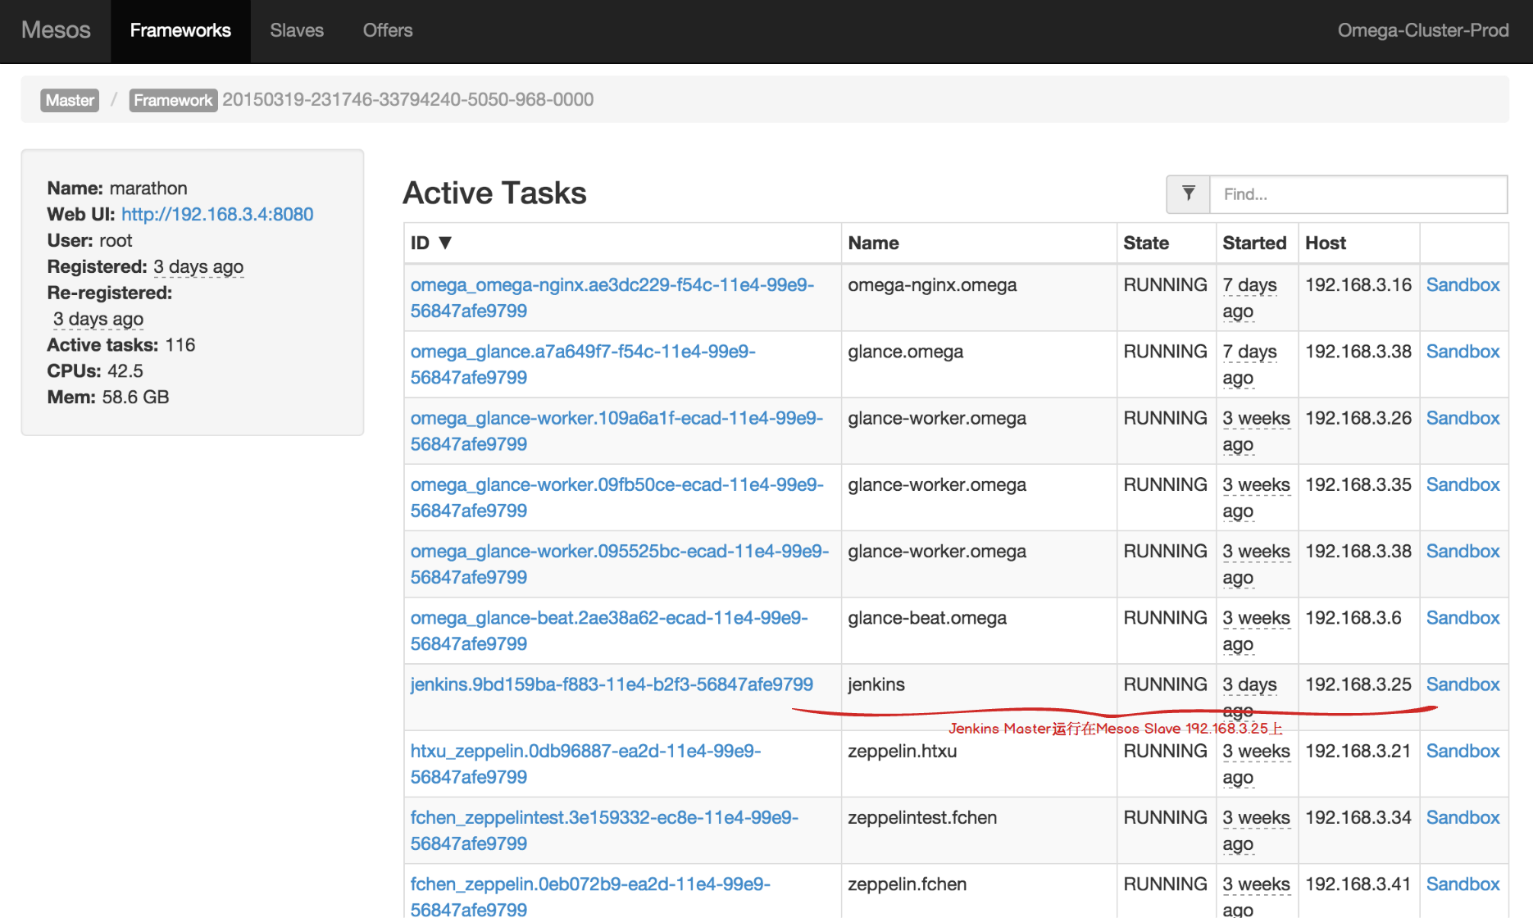Click the Master breadcrumb badge
Screen dimensions: 1533x918
(70, 100)
